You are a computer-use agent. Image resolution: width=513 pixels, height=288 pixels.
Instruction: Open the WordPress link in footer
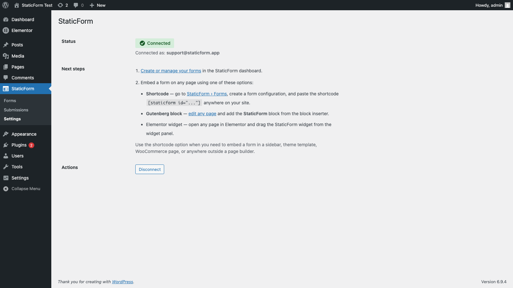(x=122, y=282)
